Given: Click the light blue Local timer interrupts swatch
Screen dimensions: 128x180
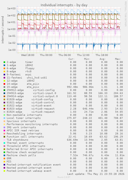Looking at the screenshot, I should (x=4, y=118).
